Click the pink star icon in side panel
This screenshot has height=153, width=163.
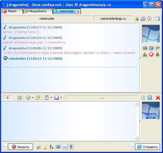pos(151,54)
